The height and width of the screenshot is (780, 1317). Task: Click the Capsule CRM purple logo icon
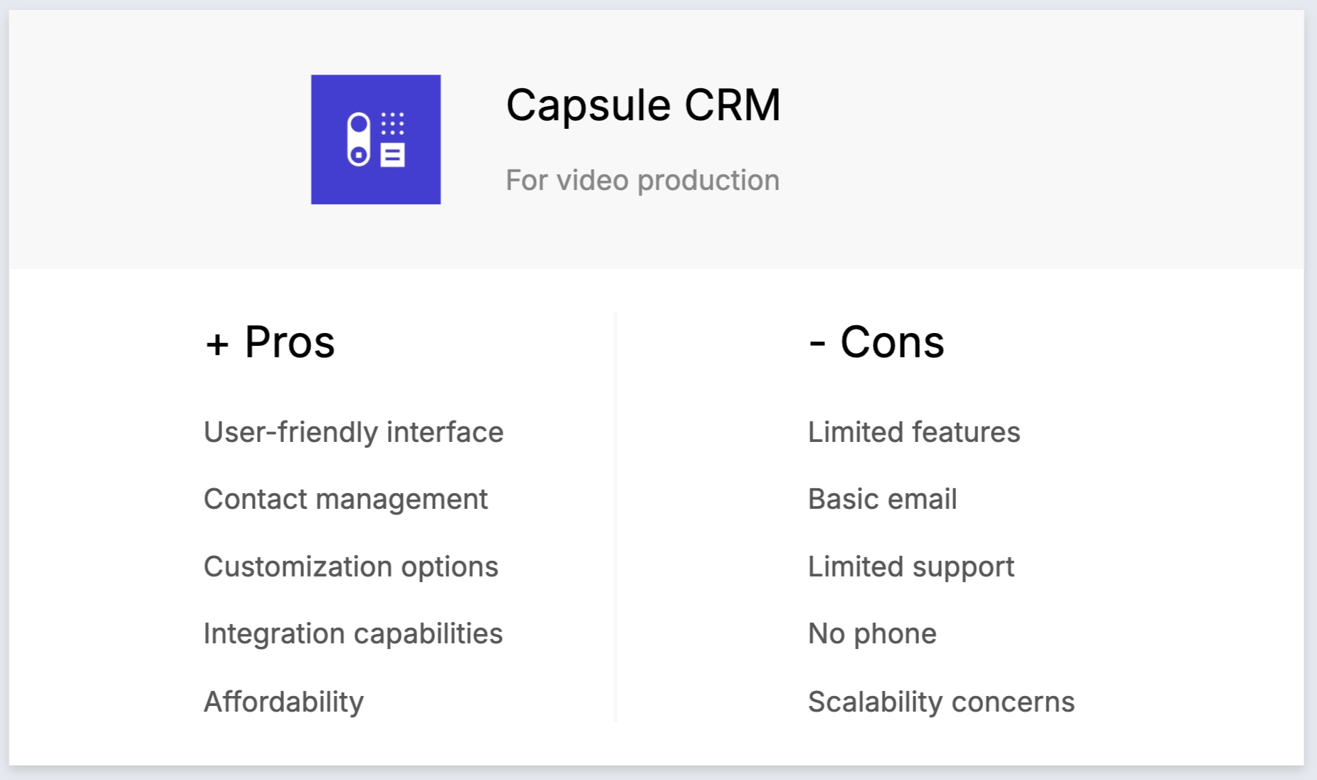[376, 139]
